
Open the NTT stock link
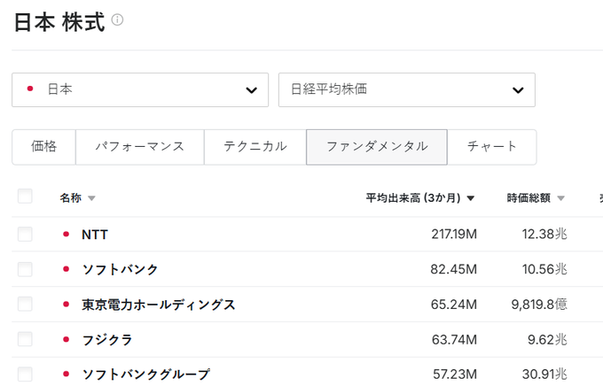[x=95, y=235]
